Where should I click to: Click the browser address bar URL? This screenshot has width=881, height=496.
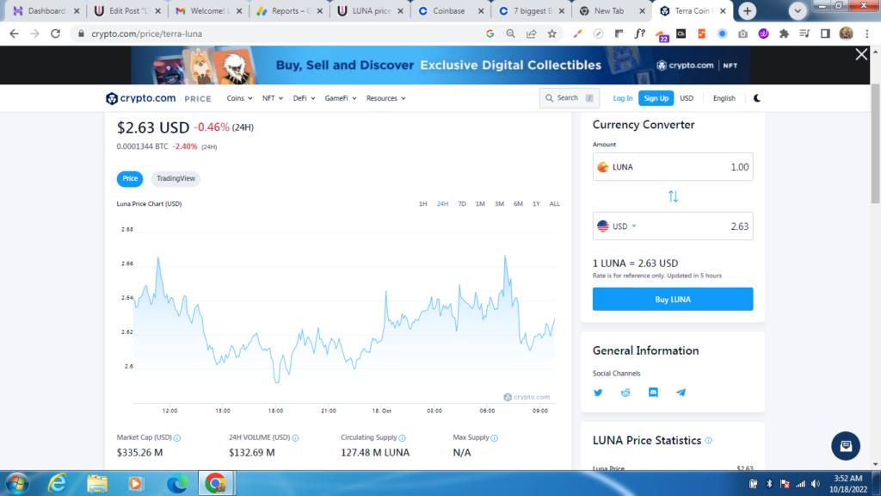coord(147,34)
